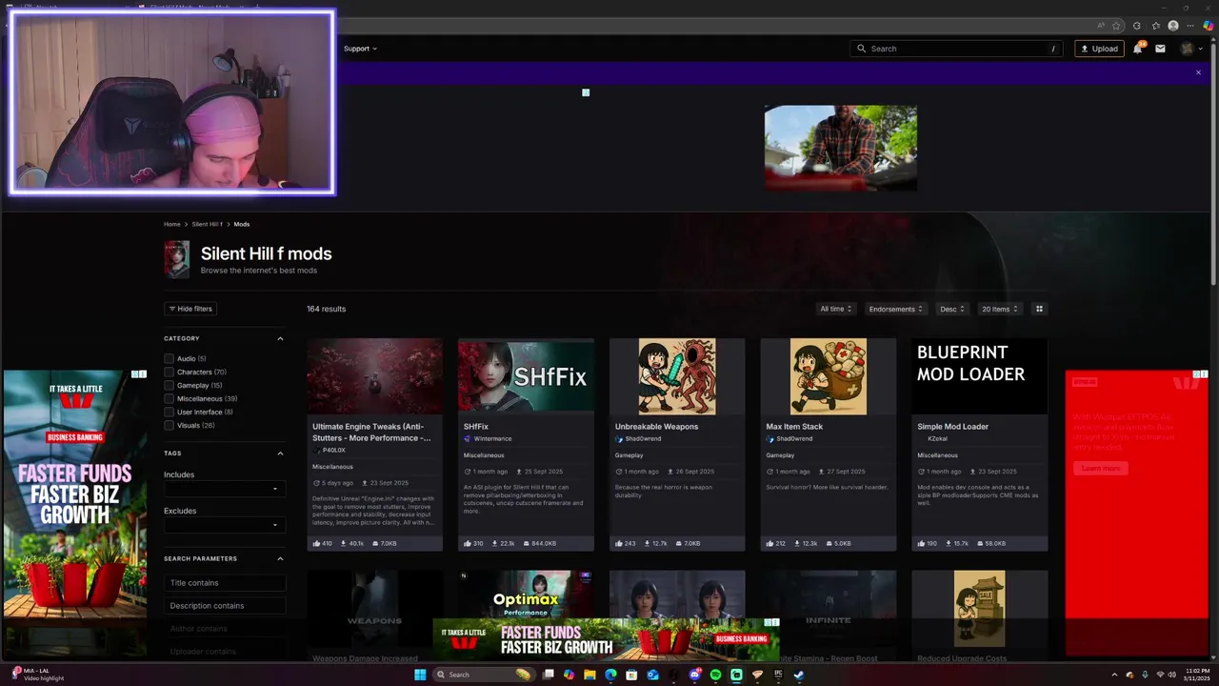The width and height of the screenshot is (1219, 686).
Task: Switch the mods grid view icon
Action: (1039, 309)
